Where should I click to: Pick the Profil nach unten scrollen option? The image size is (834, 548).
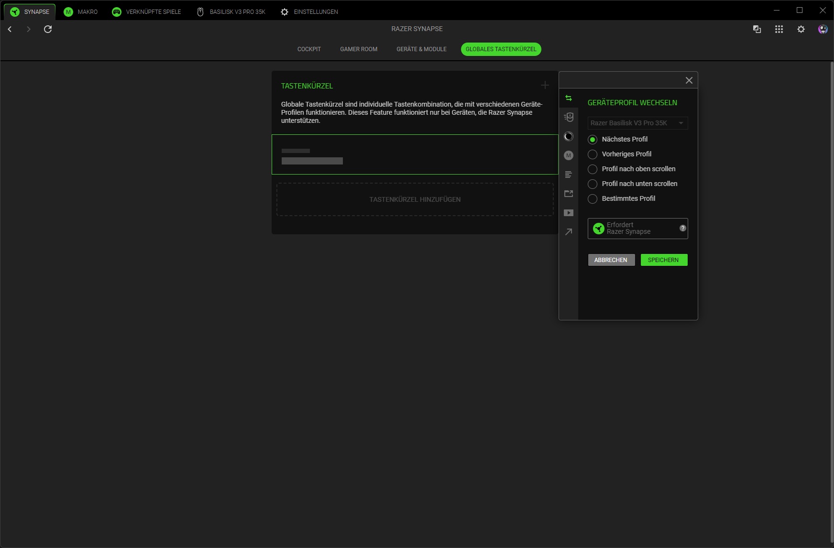coord(593,184)
